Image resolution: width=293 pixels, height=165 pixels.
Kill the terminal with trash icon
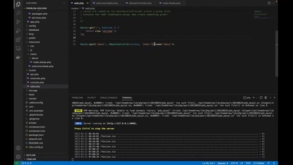266,98
